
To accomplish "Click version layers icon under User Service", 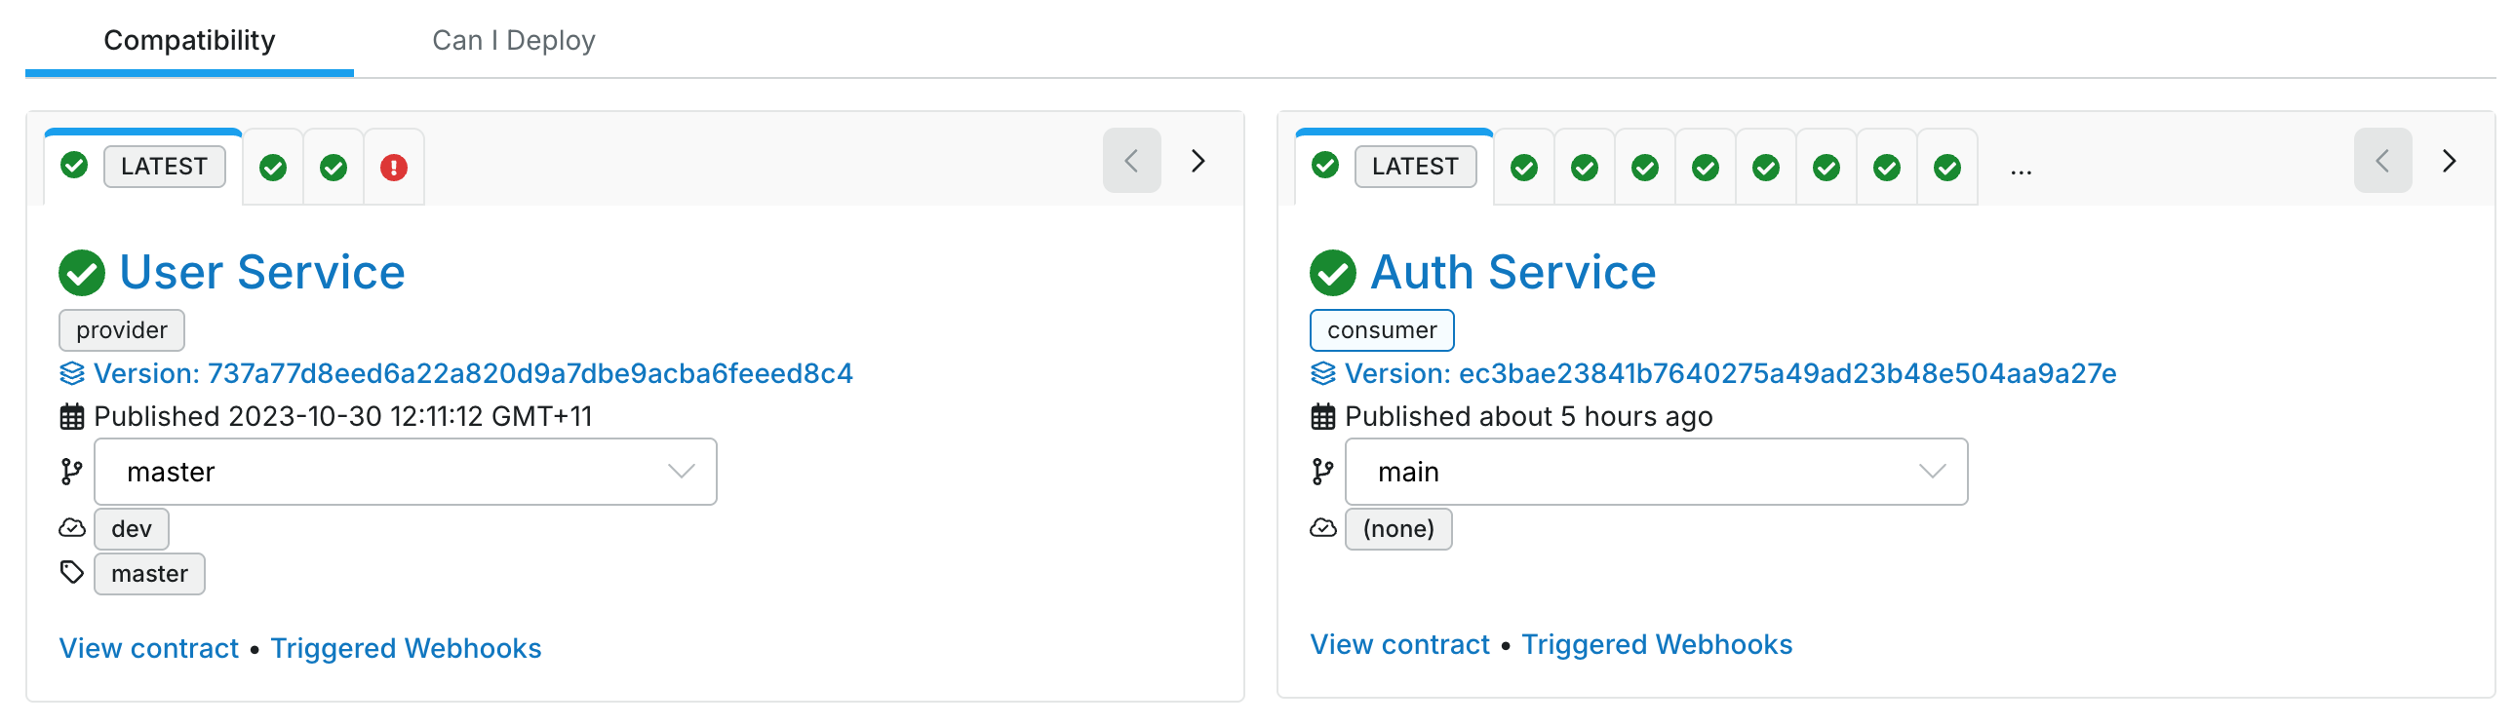I will coord(72,374).
